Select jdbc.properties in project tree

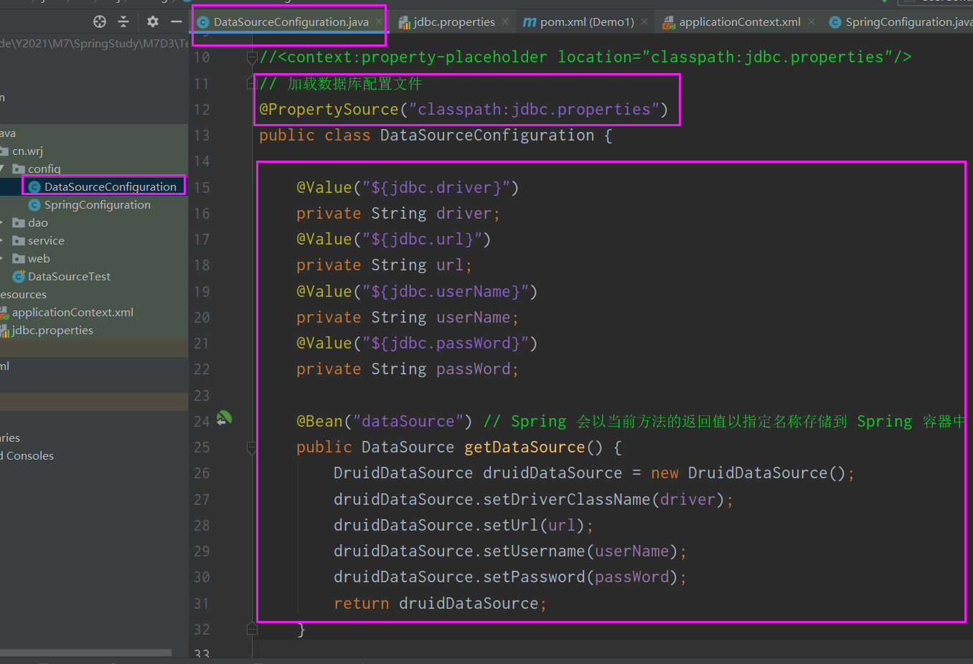pos(52,331)
